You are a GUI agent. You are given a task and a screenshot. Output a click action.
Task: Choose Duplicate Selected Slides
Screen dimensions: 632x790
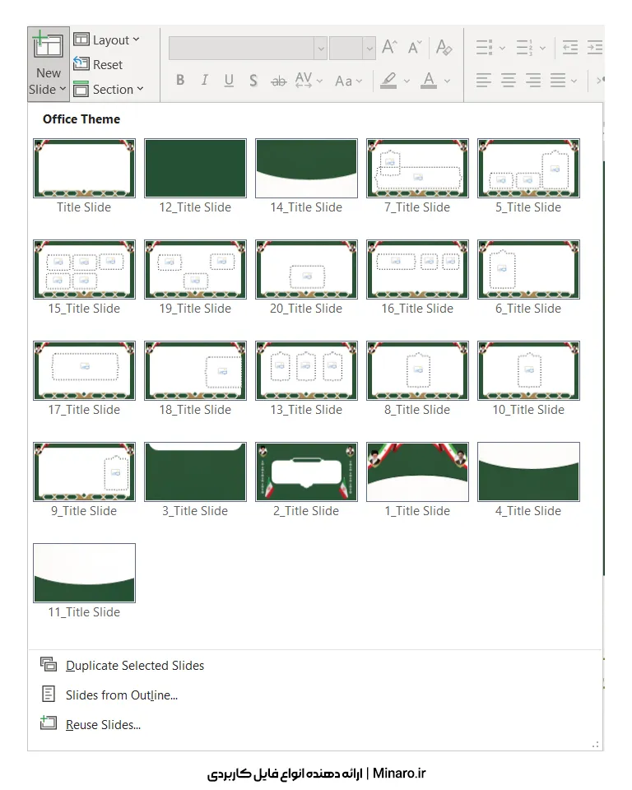pos(315,666)
